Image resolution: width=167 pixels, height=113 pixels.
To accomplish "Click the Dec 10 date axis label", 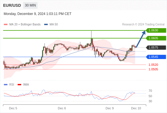I will [136, 108].
